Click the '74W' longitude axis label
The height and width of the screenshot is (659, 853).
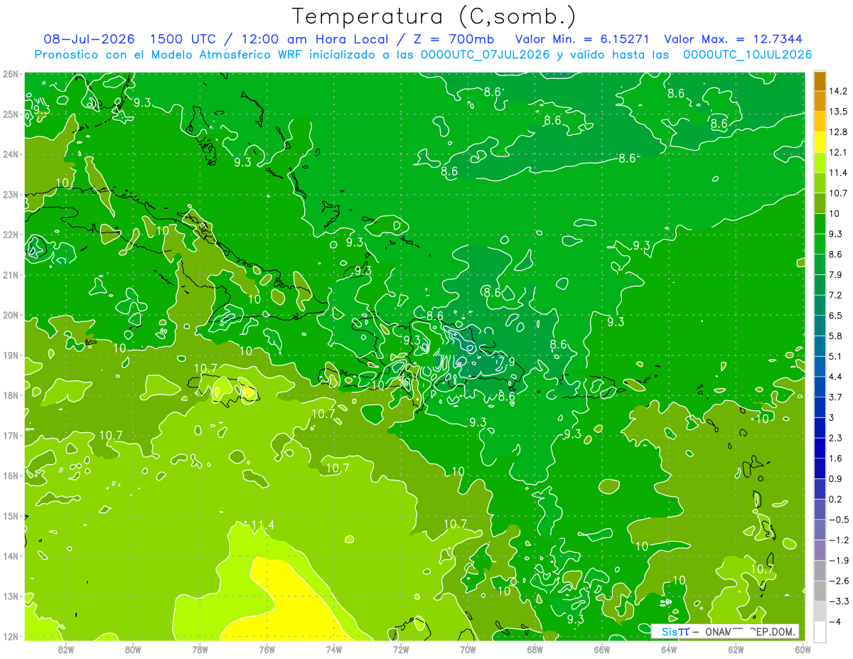[x=334, y=649]
